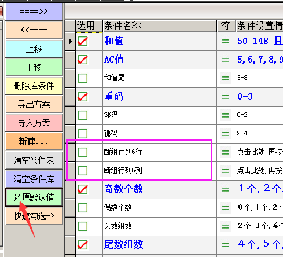The width and height of the screenshot is (283, 257).
Task: Click the ====>> move right button
Action: pos(34,12)
